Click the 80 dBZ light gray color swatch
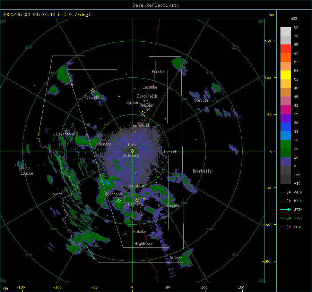The width and height of the screenshot is (312, 292). click(x=286, y=32)
